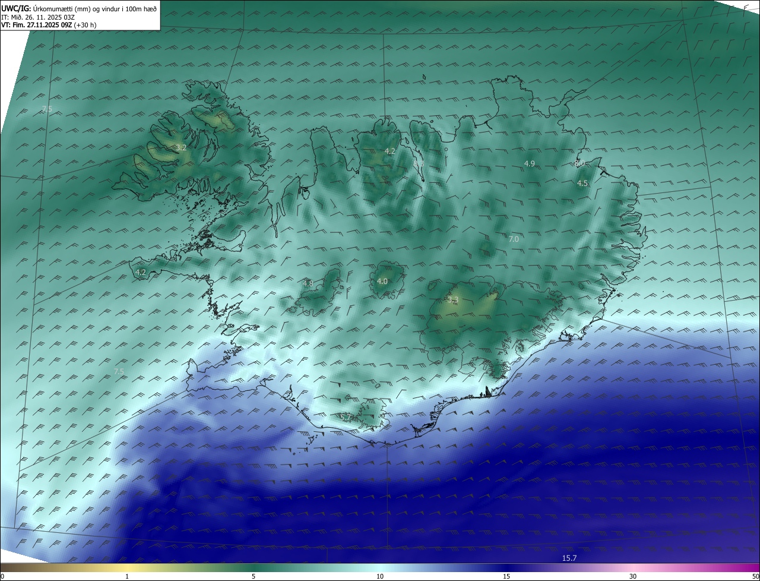
Task: Click the map title 'UWC/IG: Úrkomumætti (mm) og vindur'
Action: [x=78, y=8]
